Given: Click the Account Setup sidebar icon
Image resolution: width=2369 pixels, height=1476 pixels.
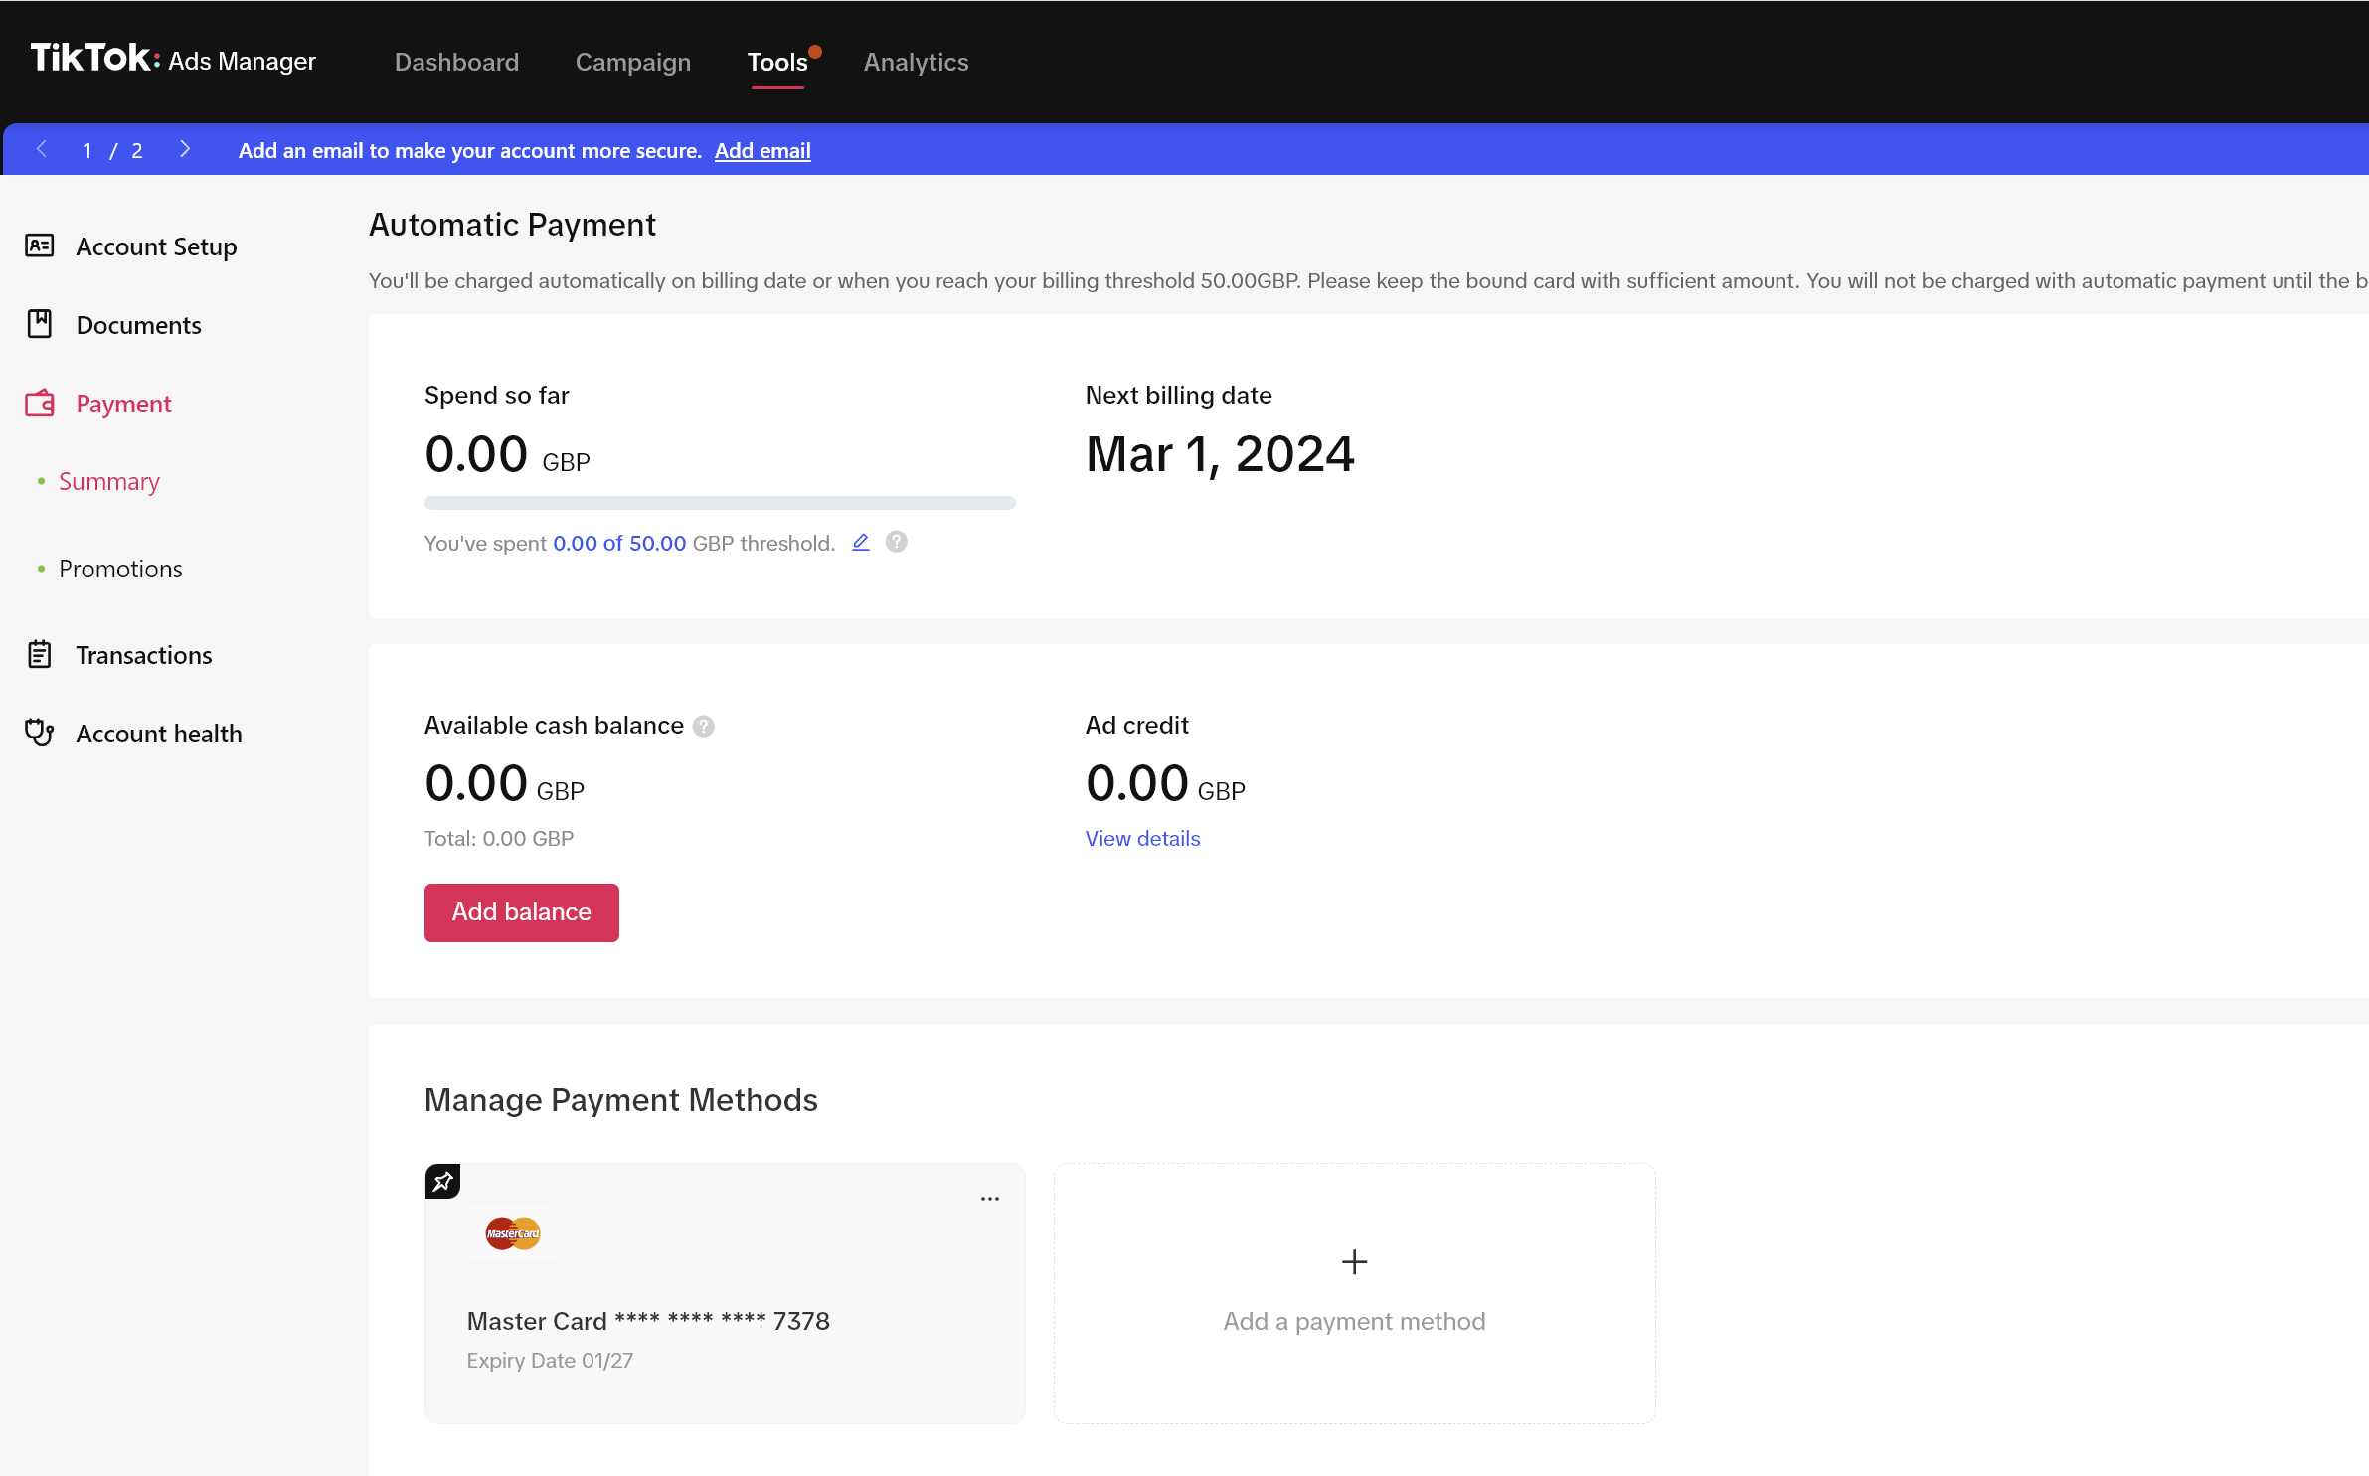Looking at the screenshot, I should point(40,246).
